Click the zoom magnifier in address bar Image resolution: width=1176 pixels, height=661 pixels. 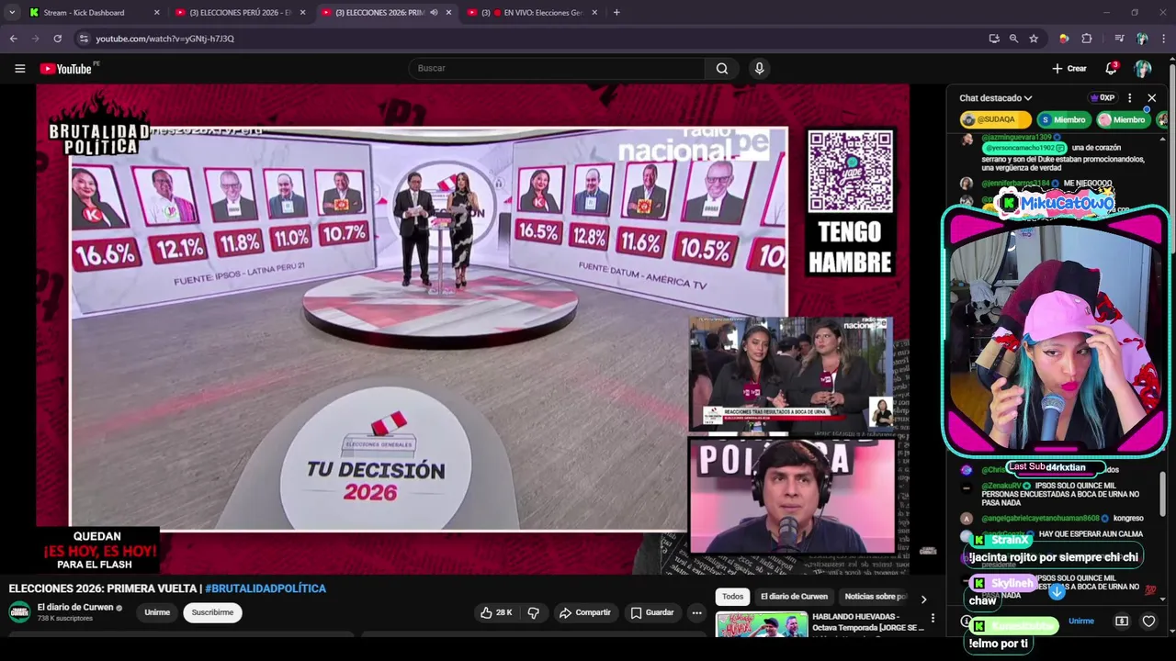tap(1013, 39)
